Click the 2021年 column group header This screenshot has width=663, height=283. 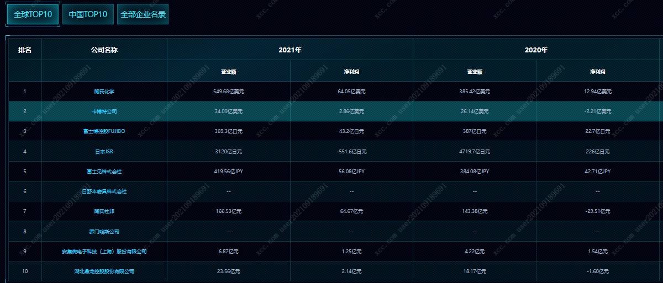290,50
